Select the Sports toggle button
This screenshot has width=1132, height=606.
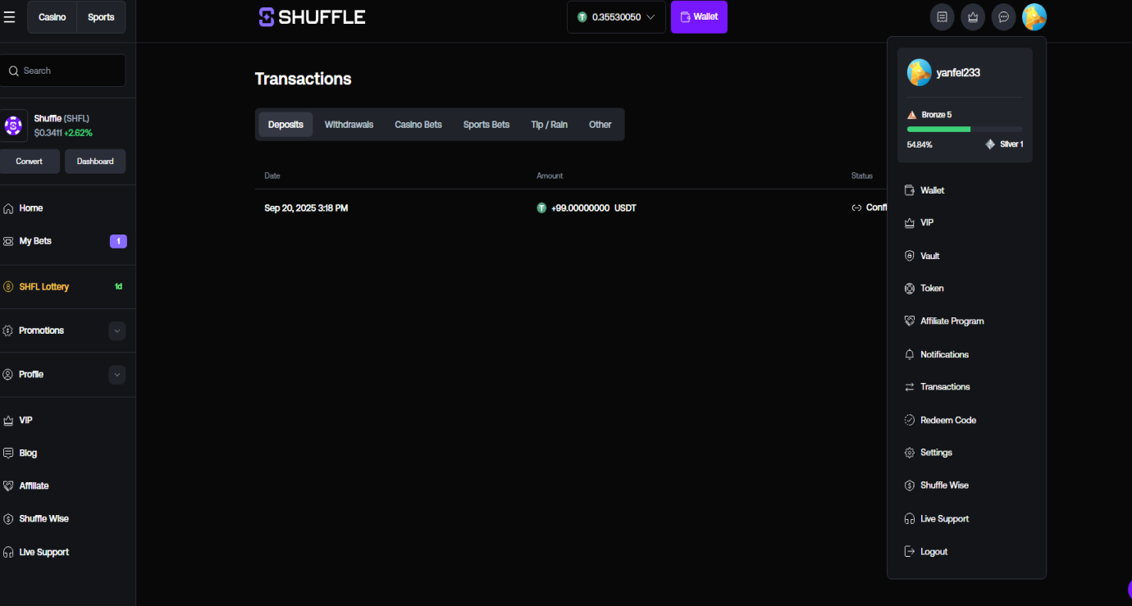click(x=101, y=17)
